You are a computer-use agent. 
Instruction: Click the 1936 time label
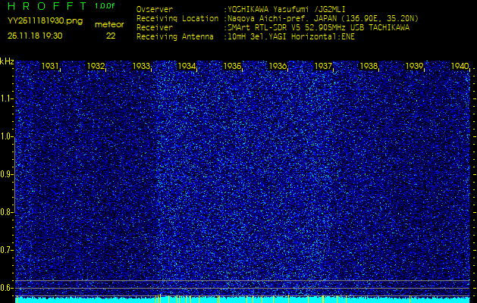(x=278, y=66)
